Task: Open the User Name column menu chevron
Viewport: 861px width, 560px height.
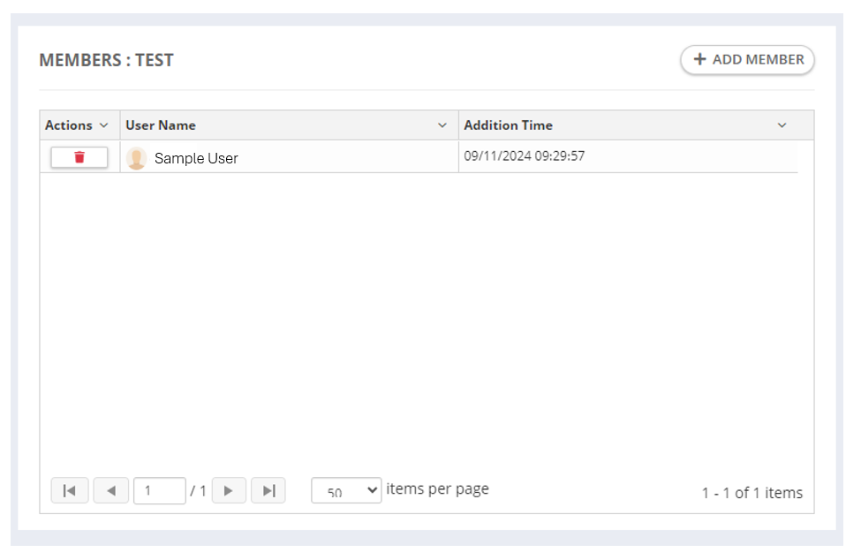Action: [442, 125]
